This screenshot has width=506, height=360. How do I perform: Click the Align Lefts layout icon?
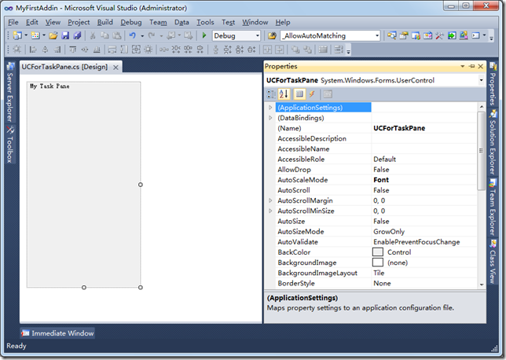(x=33, y=50)
